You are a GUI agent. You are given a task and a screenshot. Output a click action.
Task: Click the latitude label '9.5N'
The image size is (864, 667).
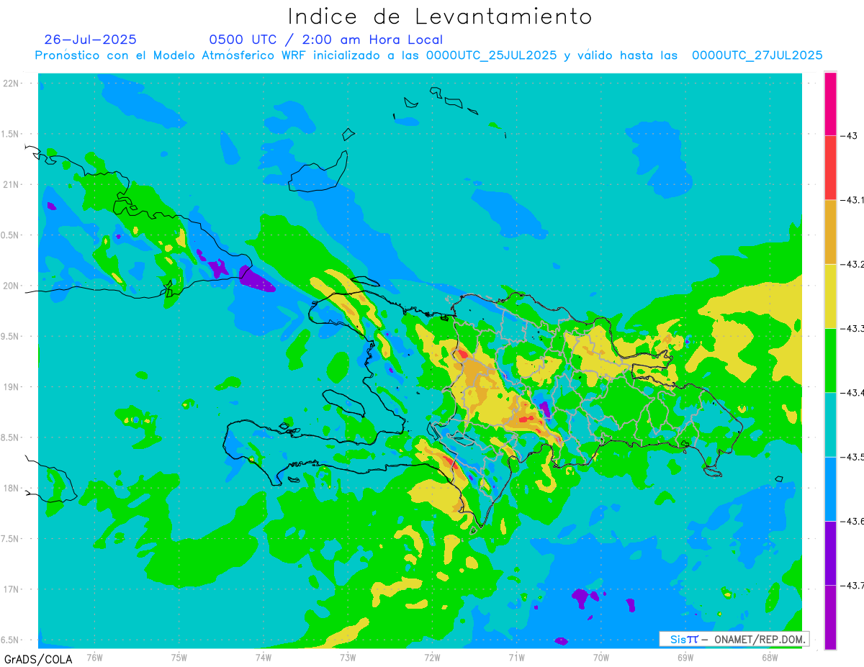[x=11, y=337]
